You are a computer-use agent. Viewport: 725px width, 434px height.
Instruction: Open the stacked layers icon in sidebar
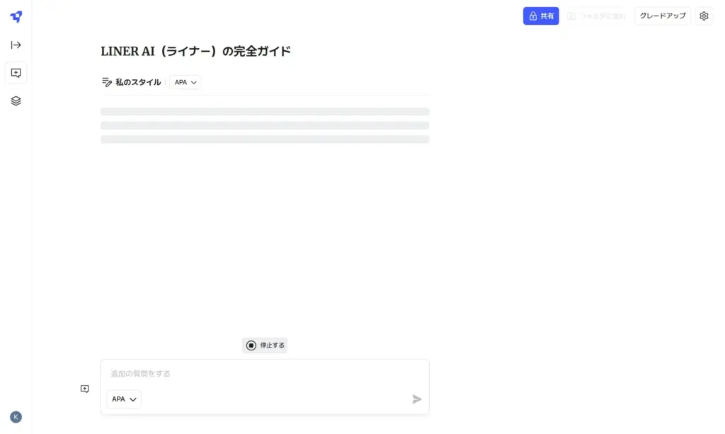(x=16, y=101)
